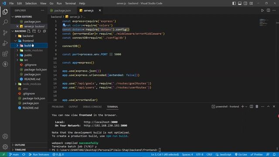
Task: Click Prettier in status bar
Action: 256,154
